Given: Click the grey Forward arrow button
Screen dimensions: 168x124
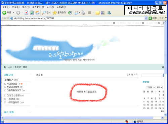Looking at the screenshot, I should point(18,13).
